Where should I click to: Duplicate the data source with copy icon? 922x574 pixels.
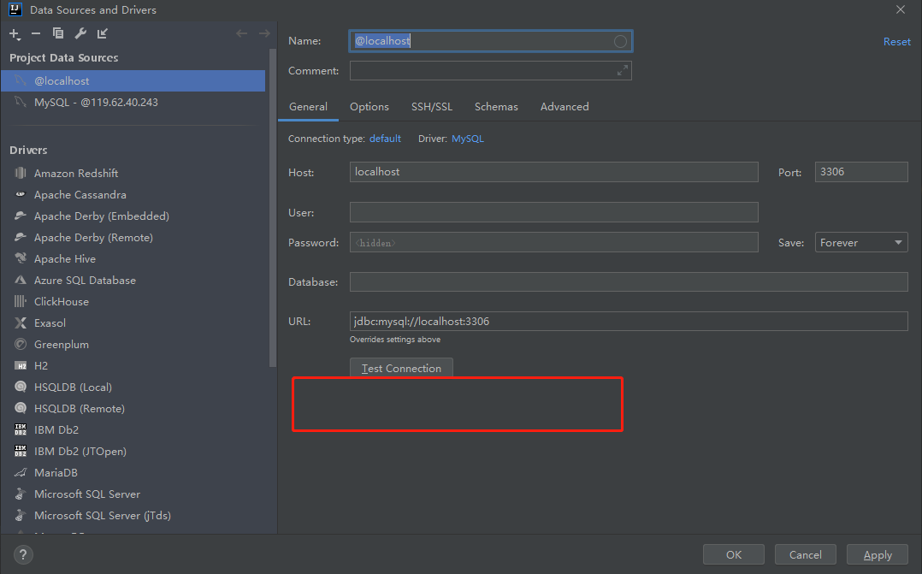57,33
